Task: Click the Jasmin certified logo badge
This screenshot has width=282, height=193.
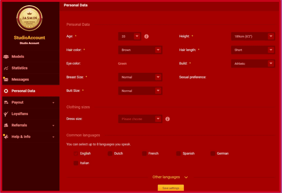Action: [x=29, y=18]
